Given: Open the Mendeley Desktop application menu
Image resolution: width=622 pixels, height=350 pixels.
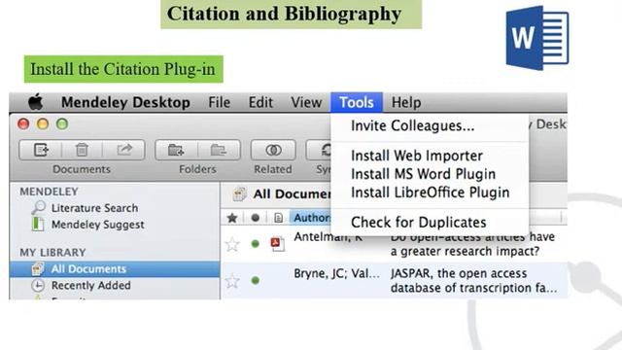Looking at the screenshot, I should [125, 102].
